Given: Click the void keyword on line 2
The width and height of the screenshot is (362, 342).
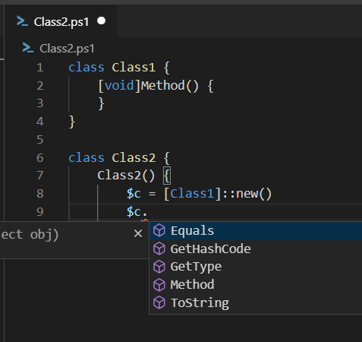Looking at the screenshot, I should tap(119, 86).
